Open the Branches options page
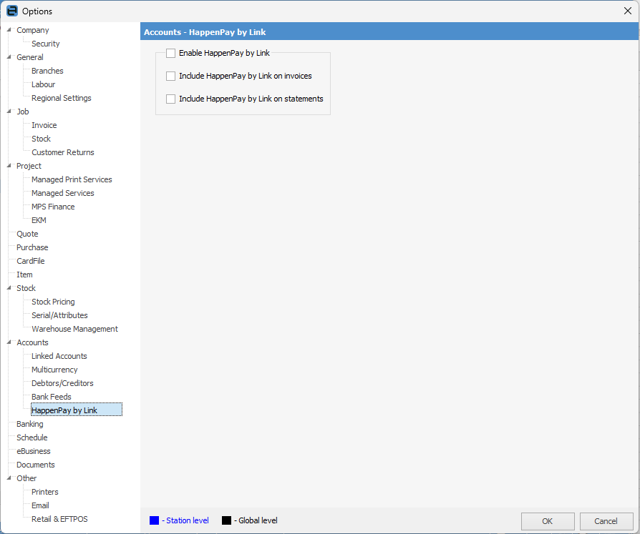This screenshot has width=640, height=534. click(47, 71)
